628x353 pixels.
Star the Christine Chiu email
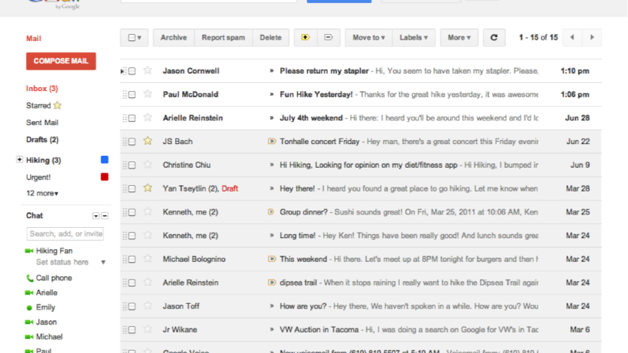pyautogui.click(x=148, y=165)
